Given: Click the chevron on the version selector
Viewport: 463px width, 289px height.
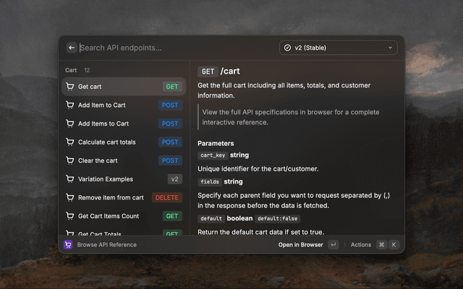Looking at the screenshot, I should click(390, 48).
